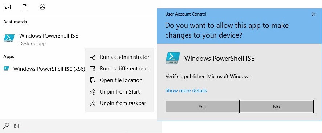Click the small PowerShell ISE (x86) icon
This screenshot has height=133, width=322.
pyautogui.click(x=6, y=69)
